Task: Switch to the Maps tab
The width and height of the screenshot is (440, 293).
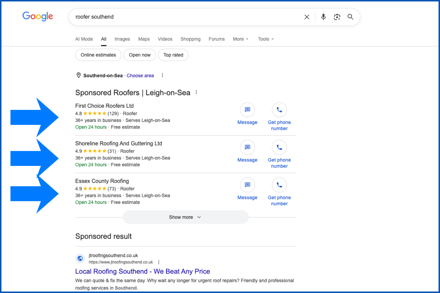Action: coord(144,39)
